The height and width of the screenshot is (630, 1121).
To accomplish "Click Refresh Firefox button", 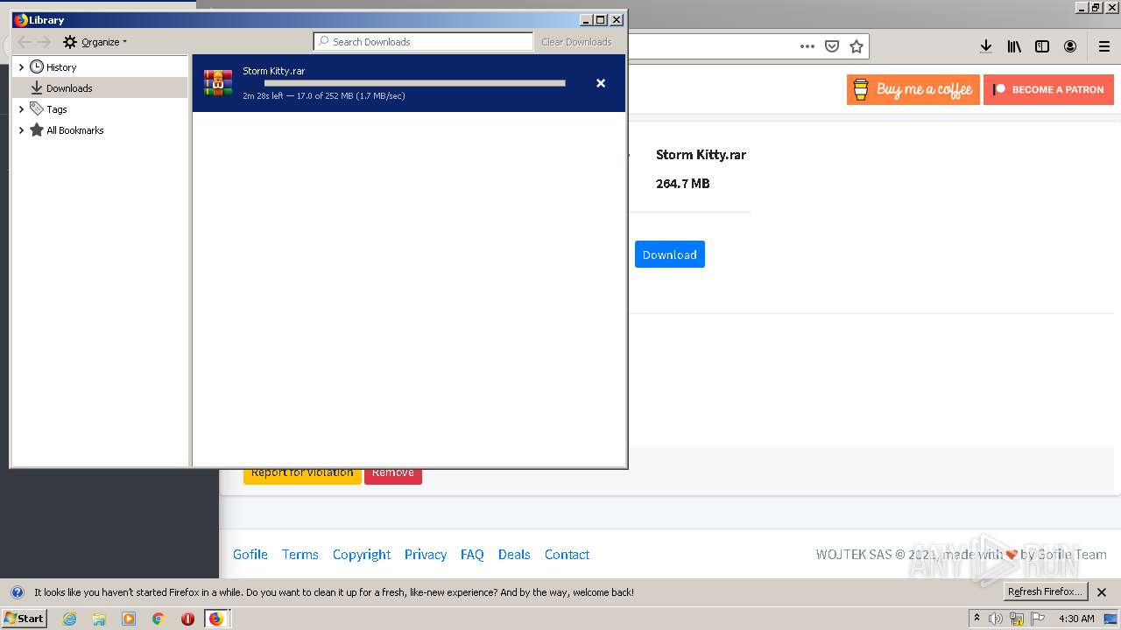I will [x=1045, y=592].
